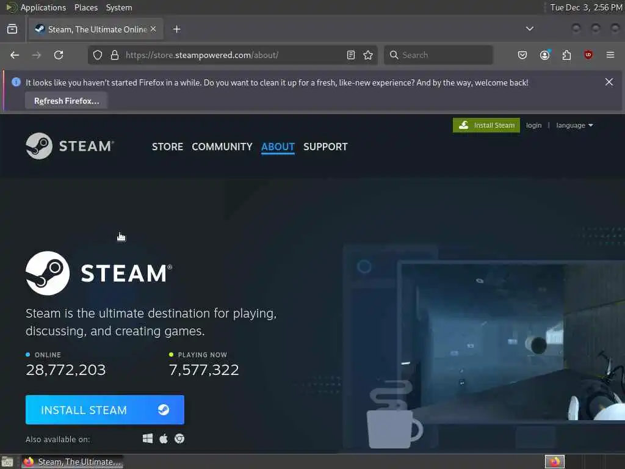Click the uBlock Origin icon
The image size is (625, 469).
pos(588,55)
